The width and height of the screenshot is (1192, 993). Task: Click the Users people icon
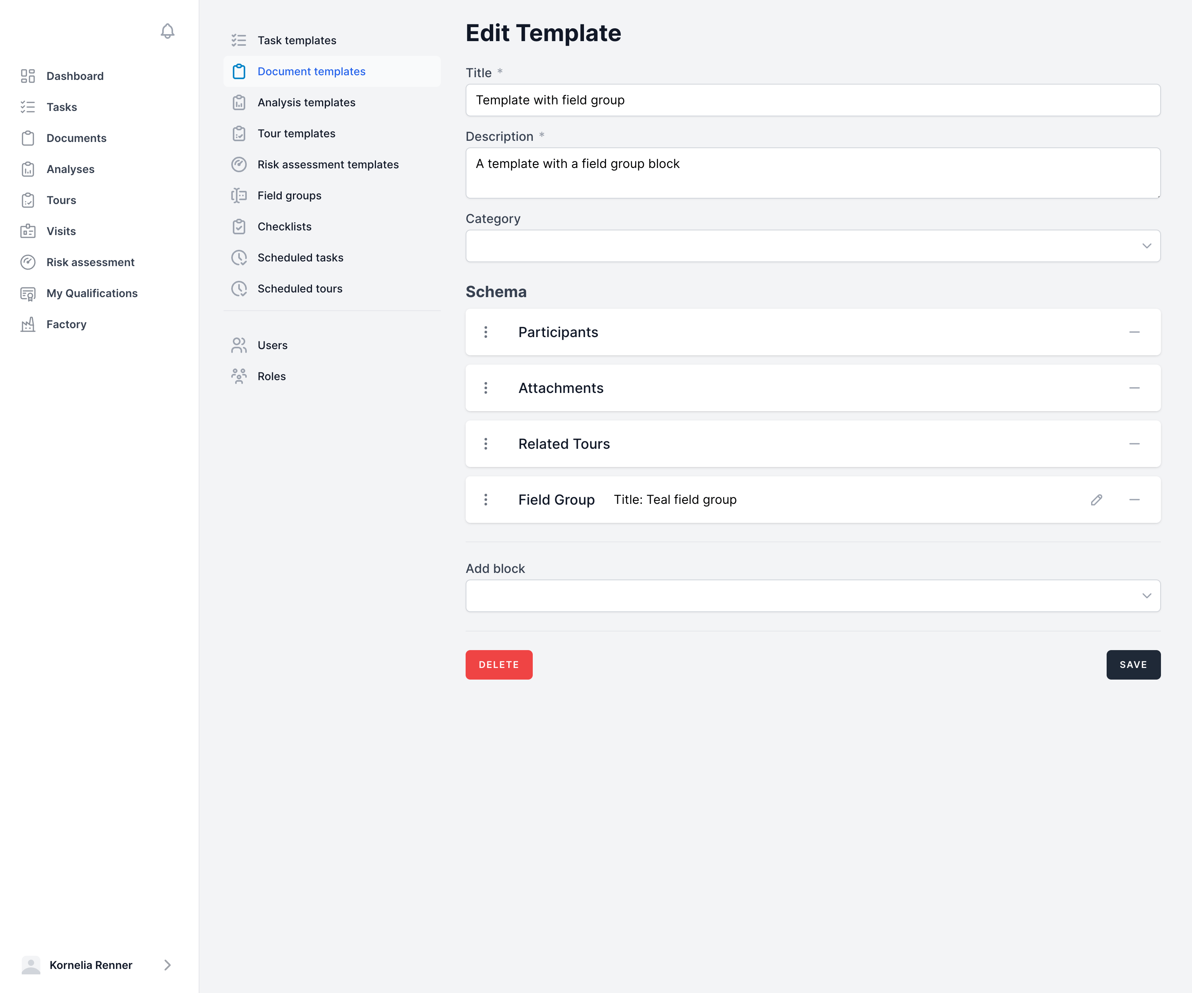(x=239, y=345)
